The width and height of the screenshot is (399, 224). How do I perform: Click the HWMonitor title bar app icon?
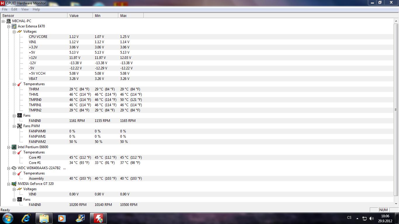tap(3, 3)
